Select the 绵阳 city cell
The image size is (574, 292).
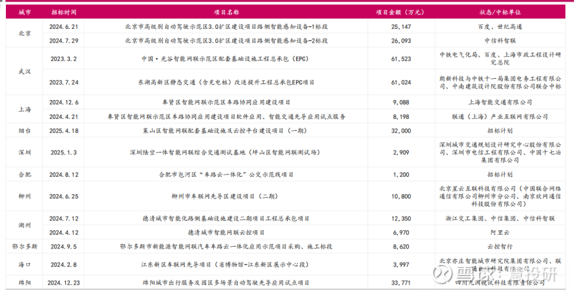[24, 283]
